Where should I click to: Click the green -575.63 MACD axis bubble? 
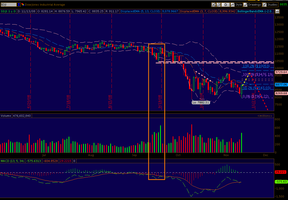[x=281, y=182]
